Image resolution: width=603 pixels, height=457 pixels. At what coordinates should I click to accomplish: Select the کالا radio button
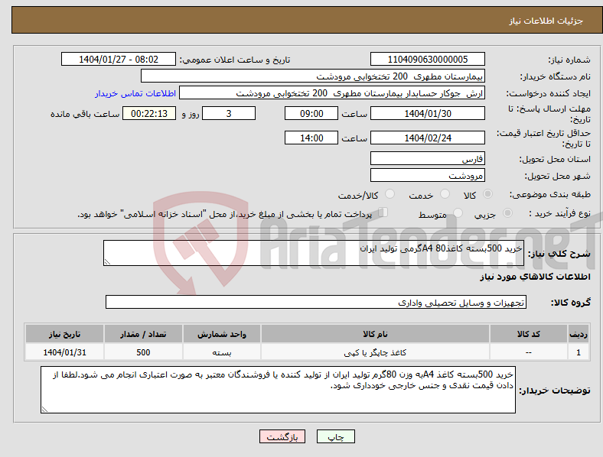click(x=487, y=194)
